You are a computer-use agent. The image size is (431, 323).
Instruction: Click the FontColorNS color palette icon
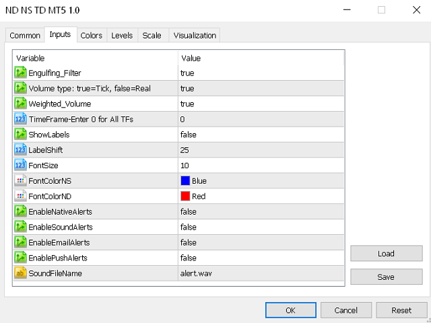[x=20, y=180]
